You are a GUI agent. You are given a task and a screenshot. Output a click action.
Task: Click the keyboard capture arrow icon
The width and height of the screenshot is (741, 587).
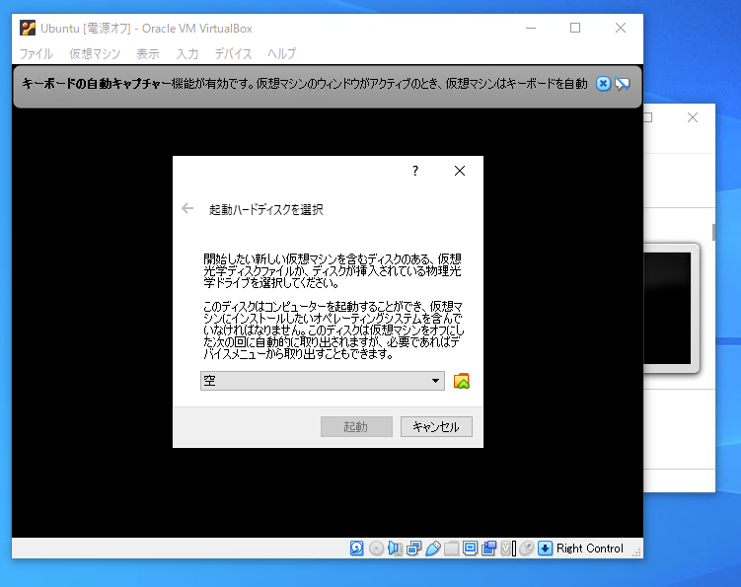545,549
